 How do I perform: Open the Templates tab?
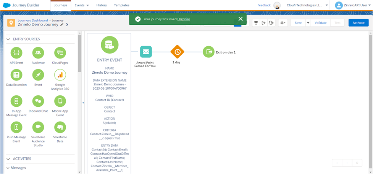[x=121, y=5]
